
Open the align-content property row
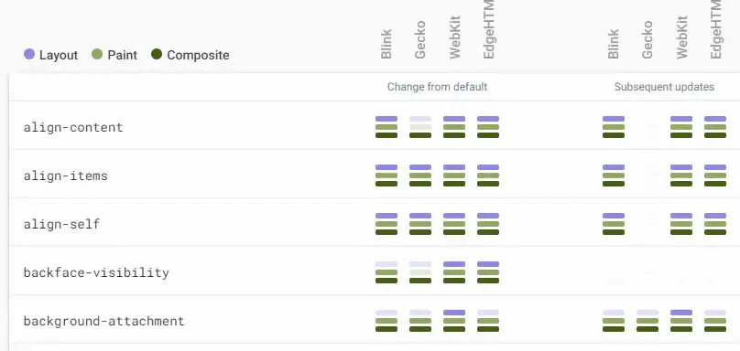click(375, 127)
